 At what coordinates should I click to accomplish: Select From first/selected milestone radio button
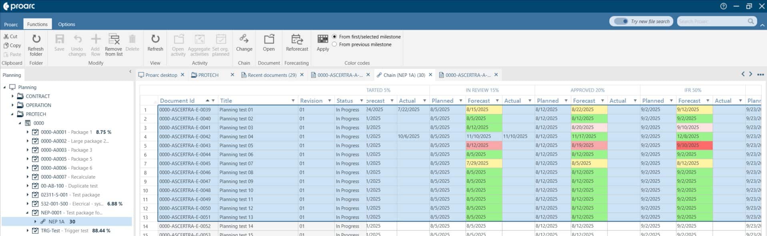click(x=334, y=36)
